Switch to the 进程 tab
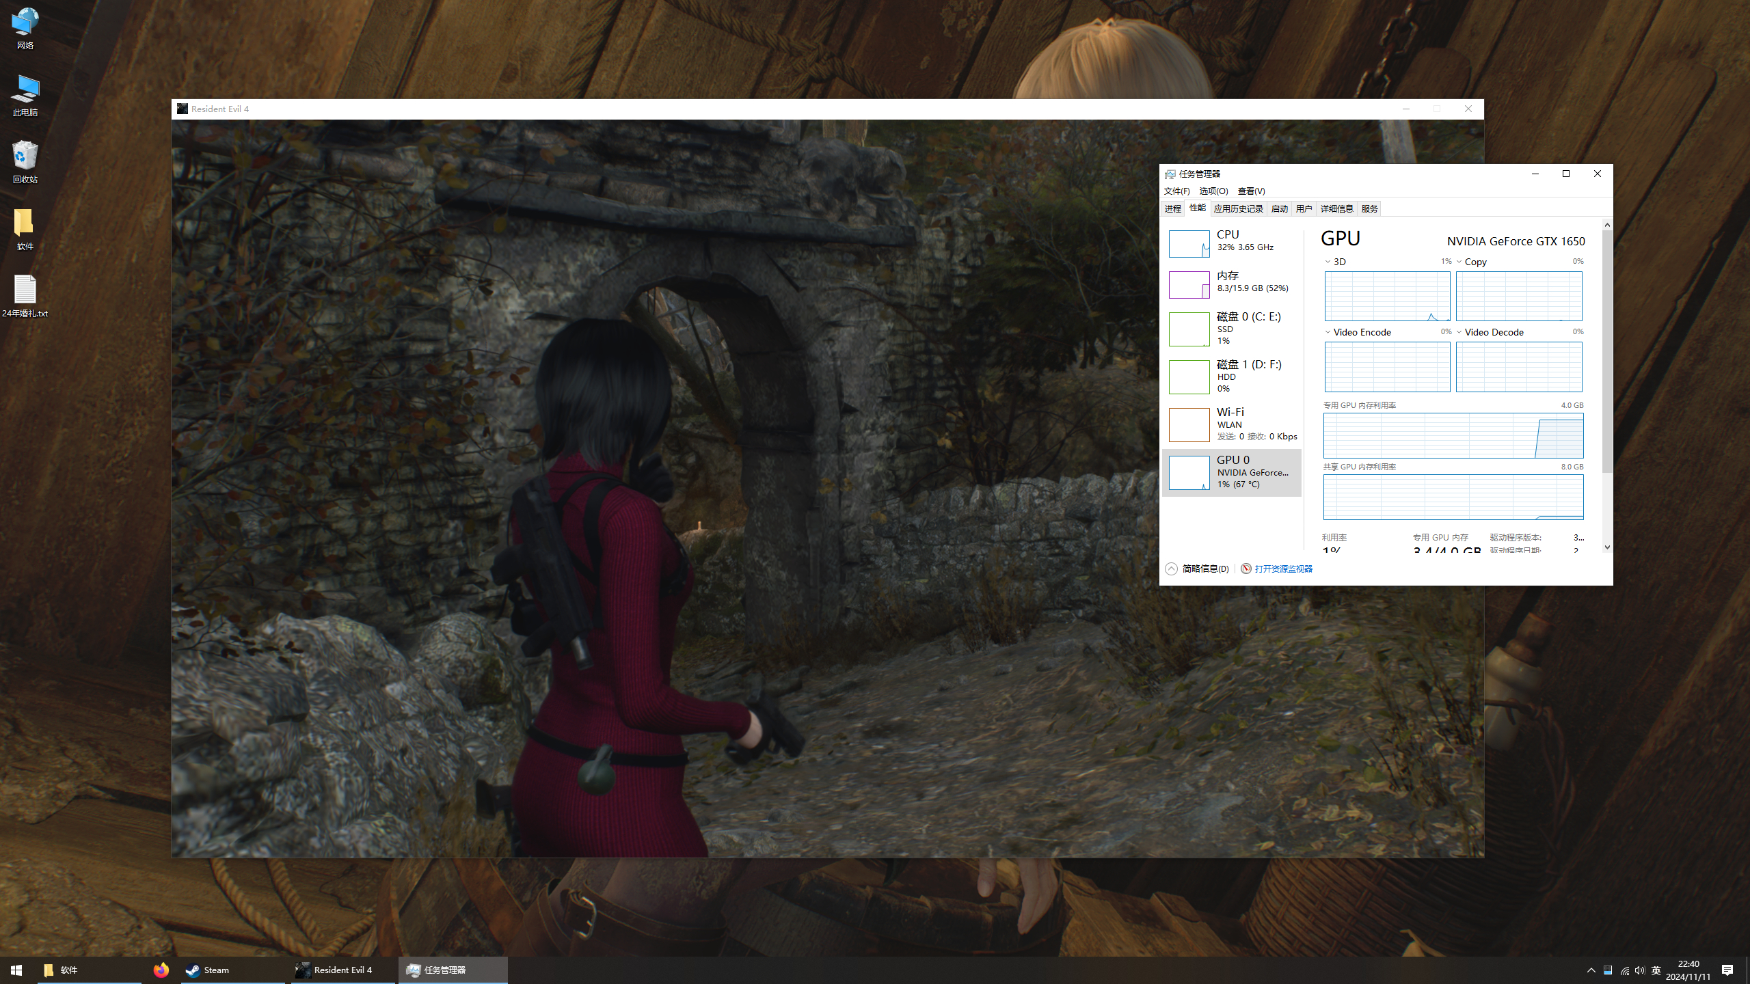Image resolution: width=1750 pixels, height=984 pixels. (1173, 209)
